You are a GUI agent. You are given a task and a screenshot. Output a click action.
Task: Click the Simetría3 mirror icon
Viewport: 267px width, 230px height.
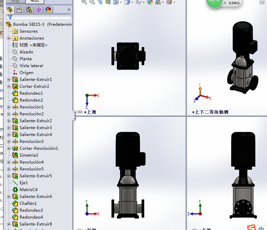(15, 155)
